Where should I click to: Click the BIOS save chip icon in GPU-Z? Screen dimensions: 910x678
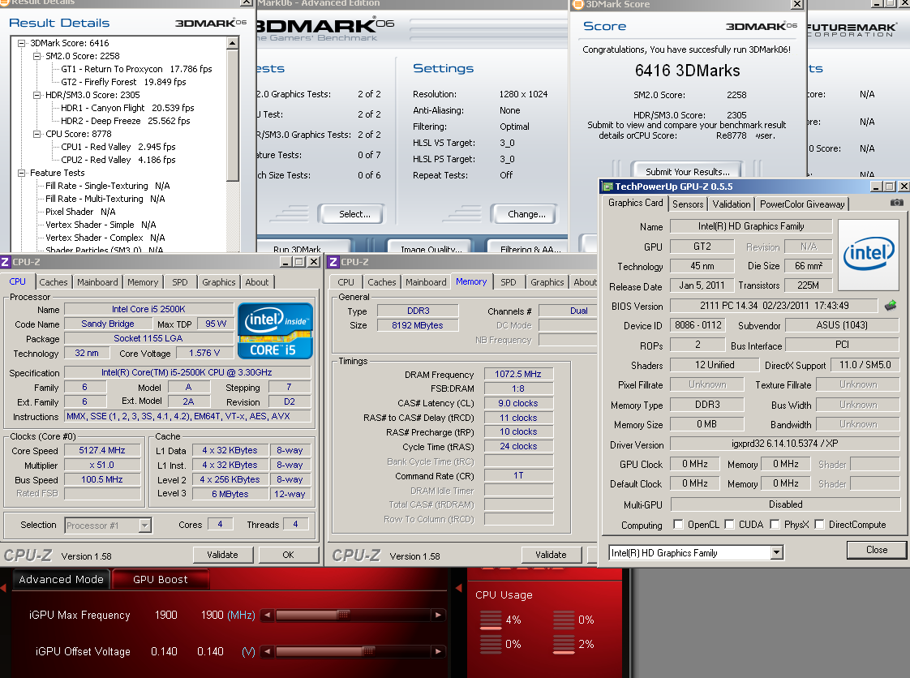click(891, 305)
